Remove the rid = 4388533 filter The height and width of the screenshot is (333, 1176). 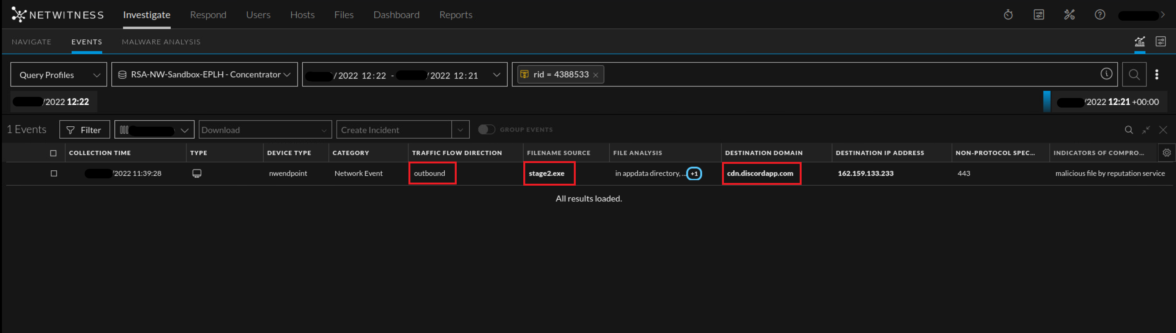click(595, 75)
